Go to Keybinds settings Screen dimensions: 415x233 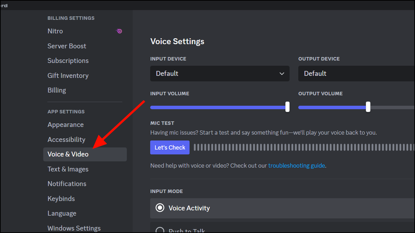coord(61,199)
